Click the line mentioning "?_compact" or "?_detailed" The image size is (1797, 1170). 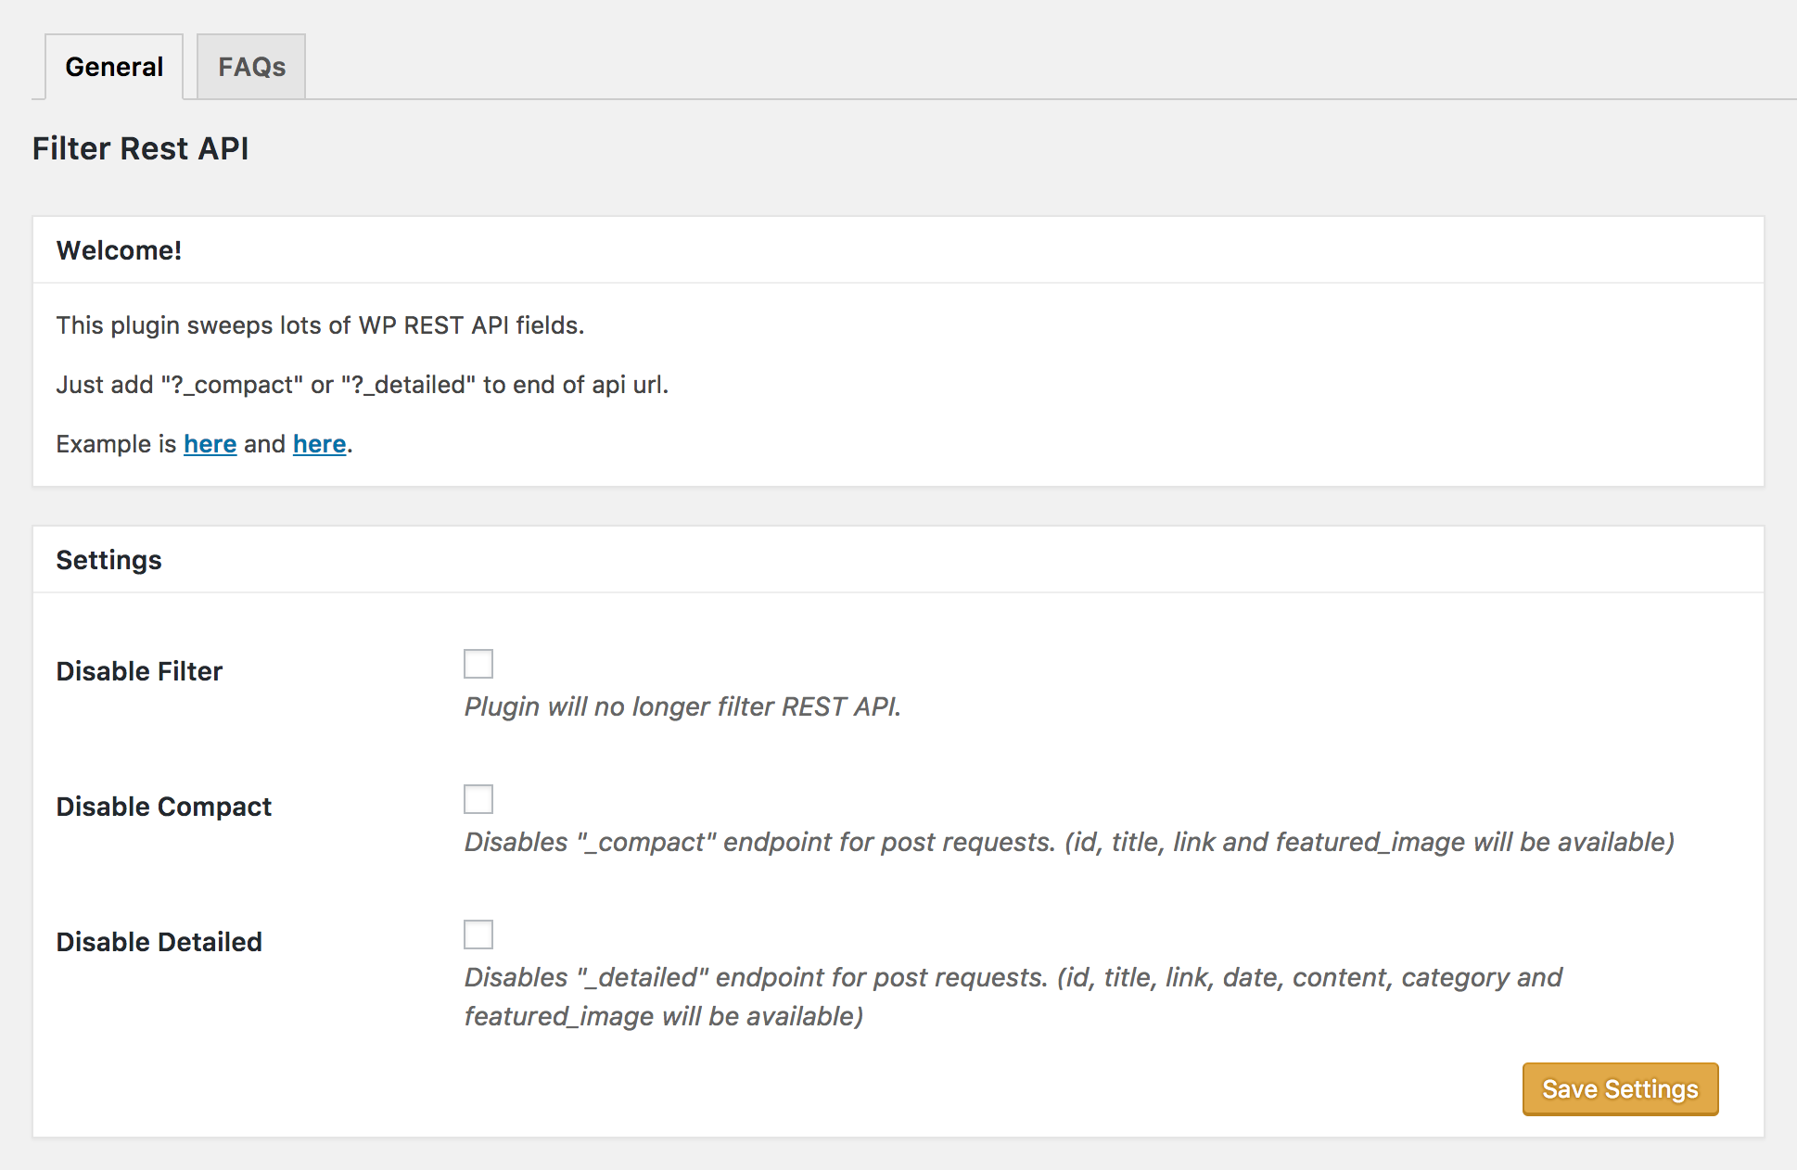[363, 385]
